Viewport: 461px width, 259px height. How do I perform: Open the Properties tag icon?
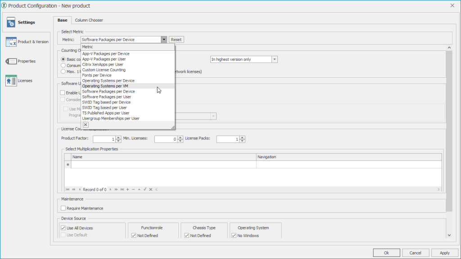[x=11, y=61]
